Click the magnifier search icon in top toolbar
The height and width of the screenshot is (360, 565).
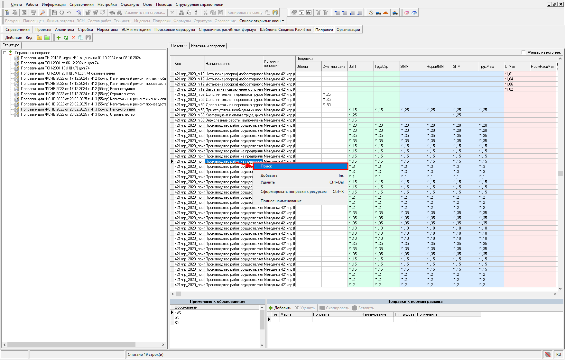pos(42,13)
